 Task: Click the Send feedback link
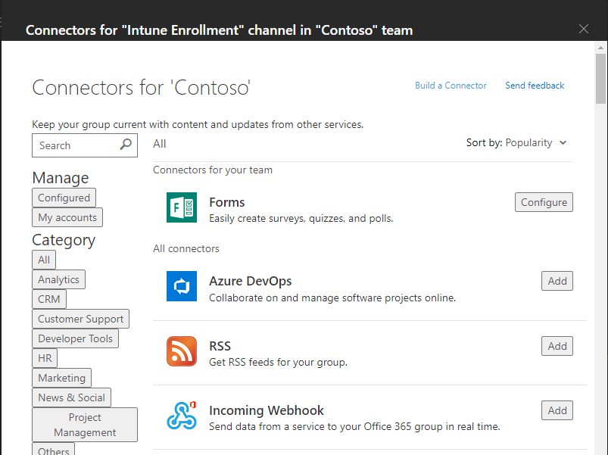(535, 86)
